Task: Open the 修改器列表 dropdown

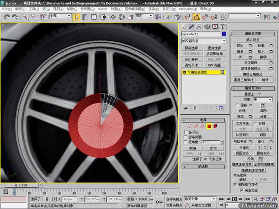Action: [x=204, y=41]
